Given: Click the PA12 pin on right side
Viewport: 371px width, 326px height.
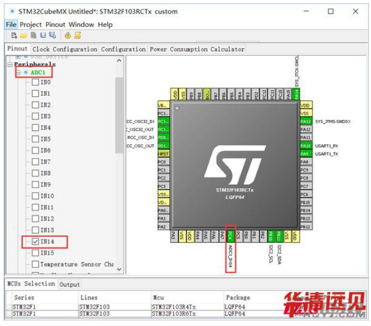Looking at the screenshot, I should click(x=306, y=129).
